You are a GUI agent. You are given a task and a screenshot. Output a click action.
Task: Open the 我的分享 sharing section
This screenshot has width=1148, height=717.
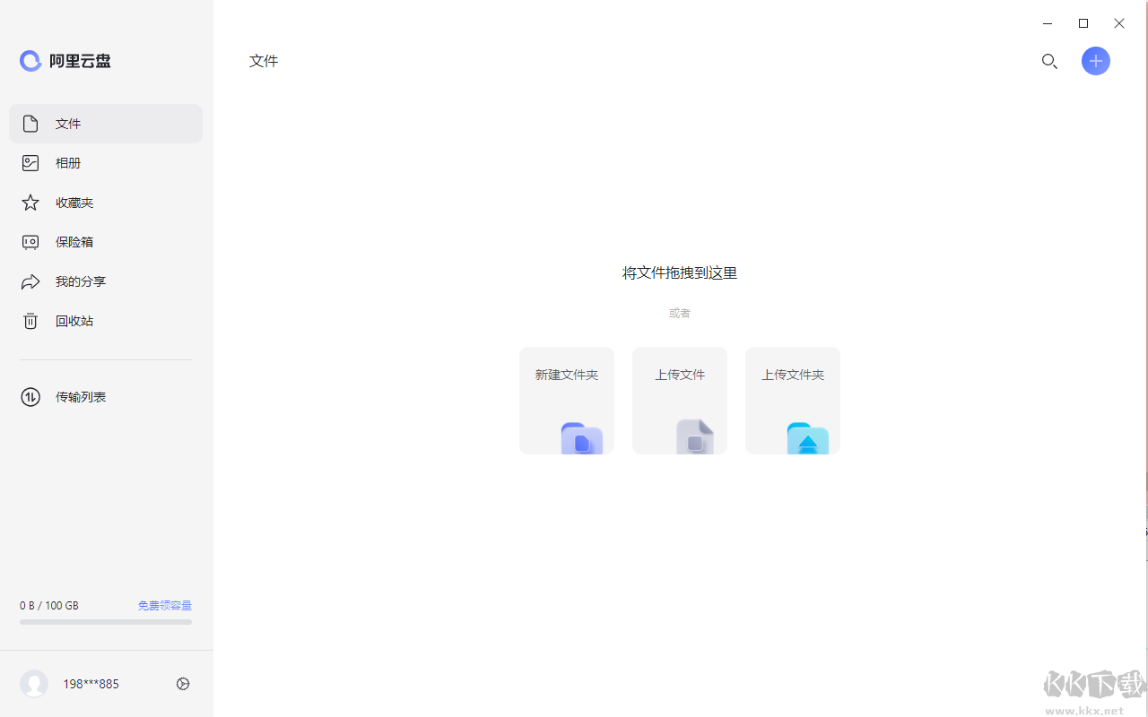pos(81,281)
